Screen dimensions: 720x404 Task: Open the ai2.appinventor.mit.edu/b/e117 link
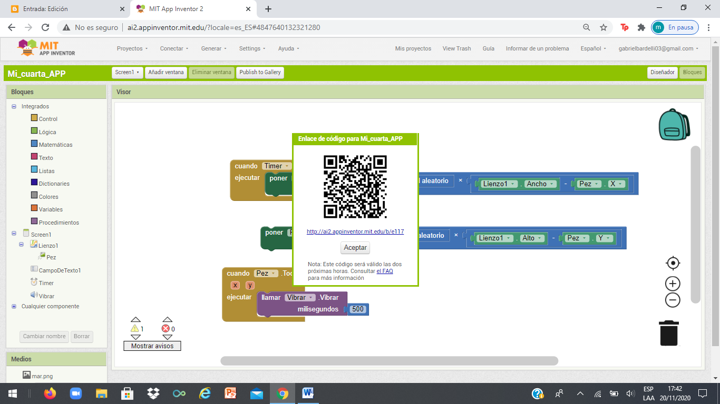(x=355, y=231)
